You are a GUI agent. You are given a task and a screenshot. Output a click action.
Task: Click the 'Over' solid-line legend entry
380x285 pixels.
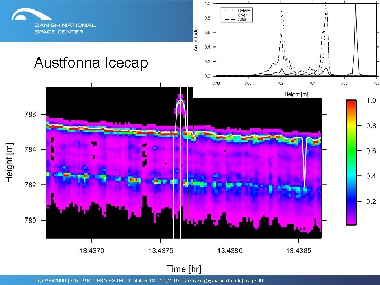tap(236, 15)
